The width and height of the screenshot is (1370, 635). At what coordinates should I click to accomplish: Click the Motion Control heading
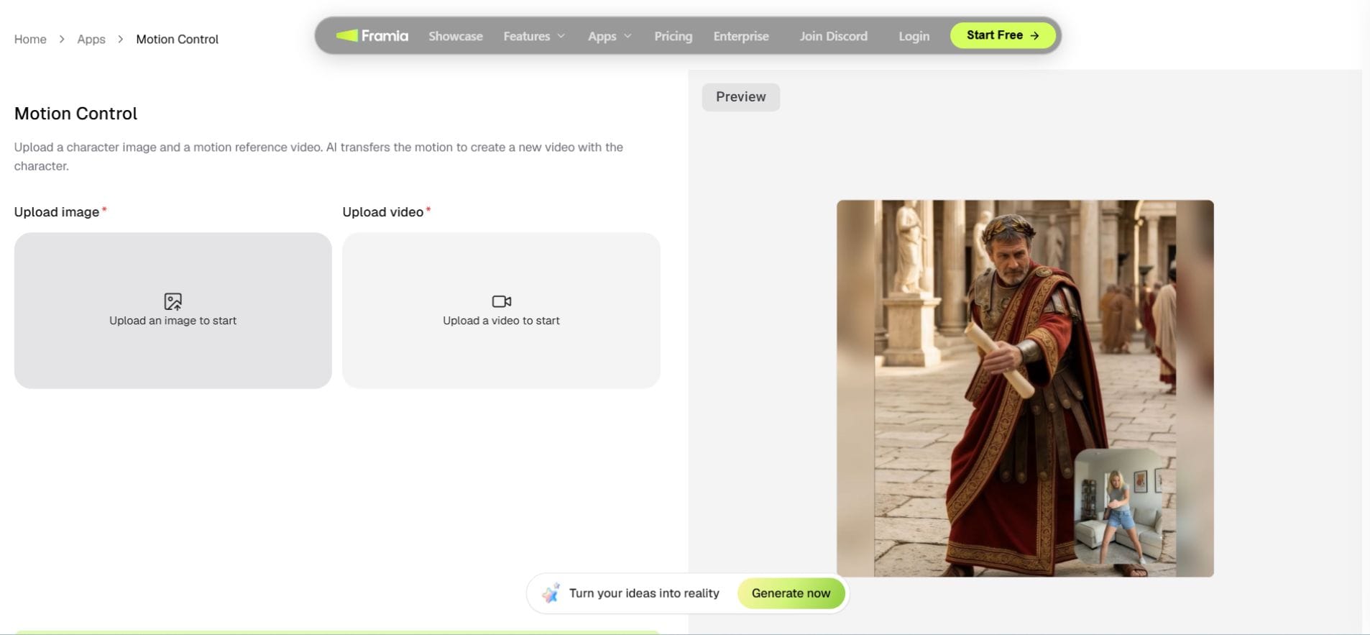click(76, 114)
